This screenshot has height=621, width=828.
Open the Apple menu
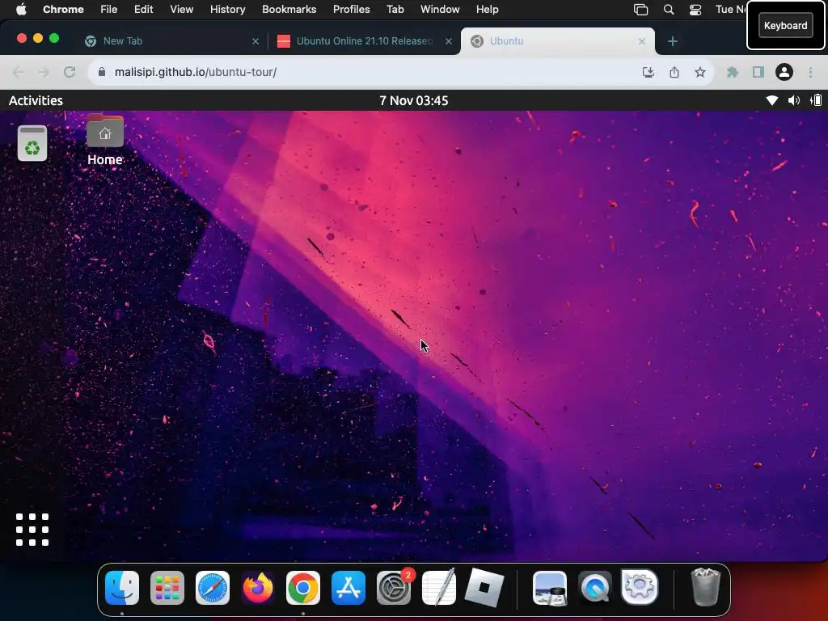[20, 10]
